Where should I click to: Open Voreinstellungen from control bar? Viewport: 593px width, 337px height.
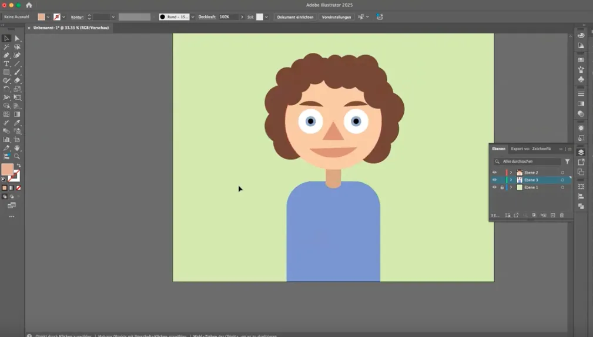point(336,17)
